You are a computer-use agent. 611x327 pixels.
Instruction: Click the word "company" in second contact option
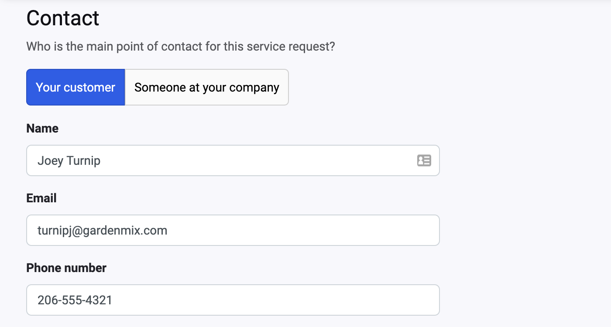tap(254, 87)
